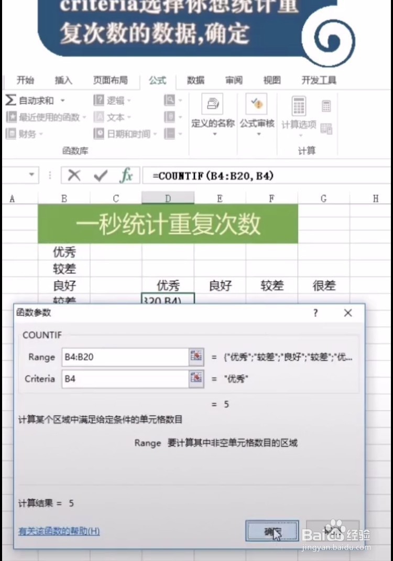The width and height of the screenshot is (393, 561).
Task: Click cell B4 with 优秀
Action: (64, 252)
